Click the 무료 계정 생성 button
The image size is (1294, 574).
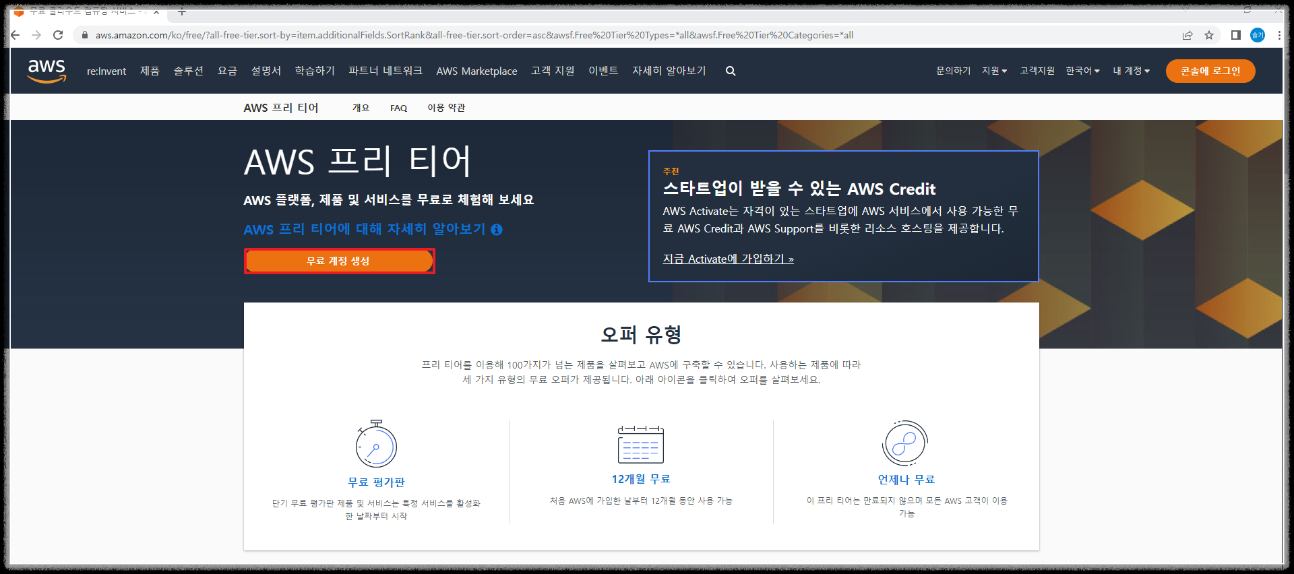click(339, 261)
